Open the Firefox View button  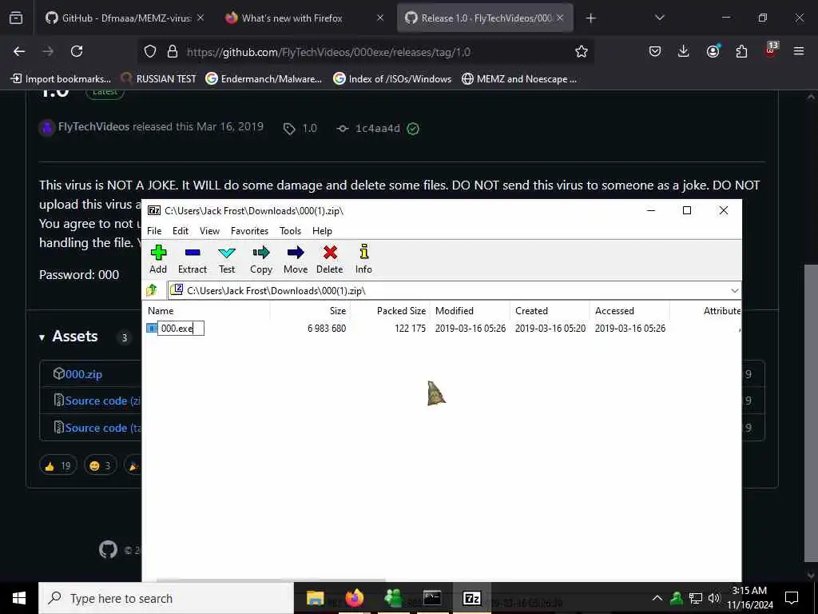click(x=16, y=18)
